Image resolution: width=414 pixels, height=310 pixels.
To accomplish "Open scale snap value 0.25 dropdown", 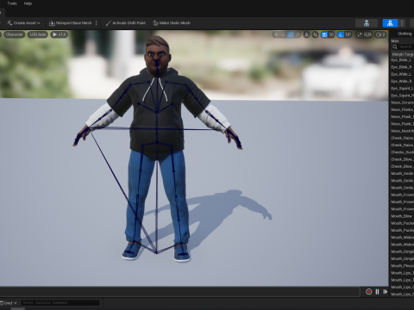I will (x=367, y=34).
